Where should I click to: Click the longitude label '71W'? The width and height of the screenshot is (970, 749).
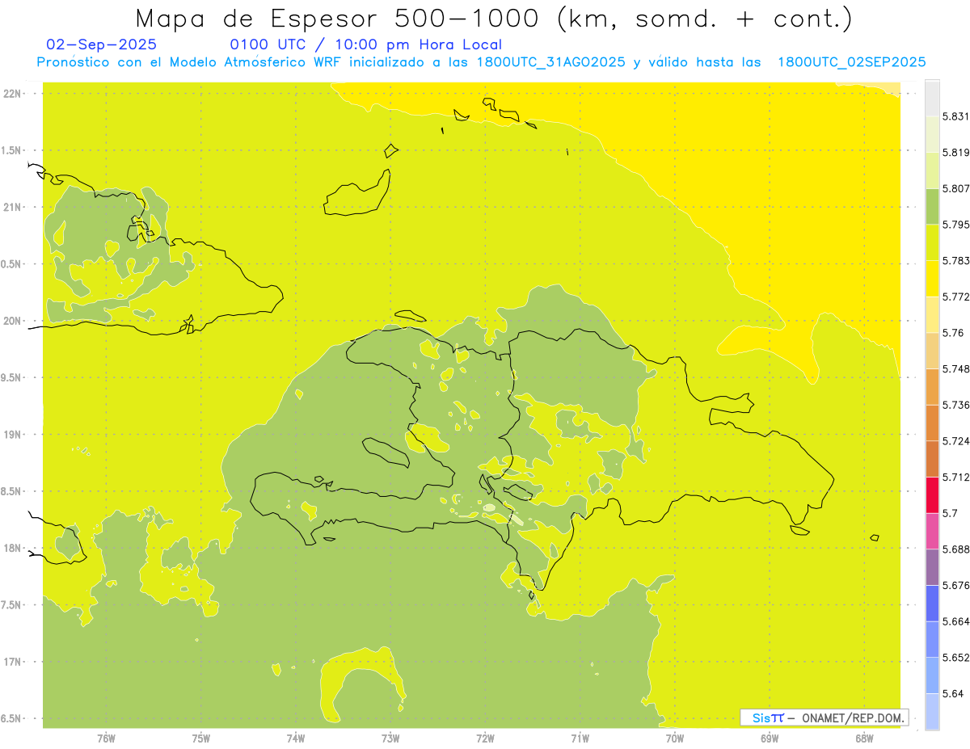click(580, 738)
